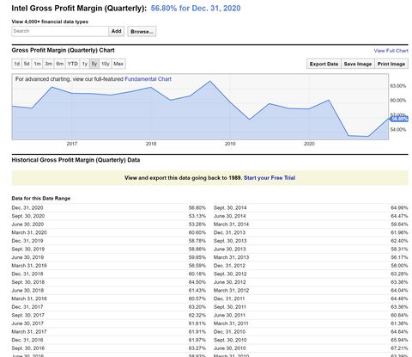Screen dimensions: 412x357
Task: Click the Dec. 31, 2010 date cell
Action: point(229,332)
